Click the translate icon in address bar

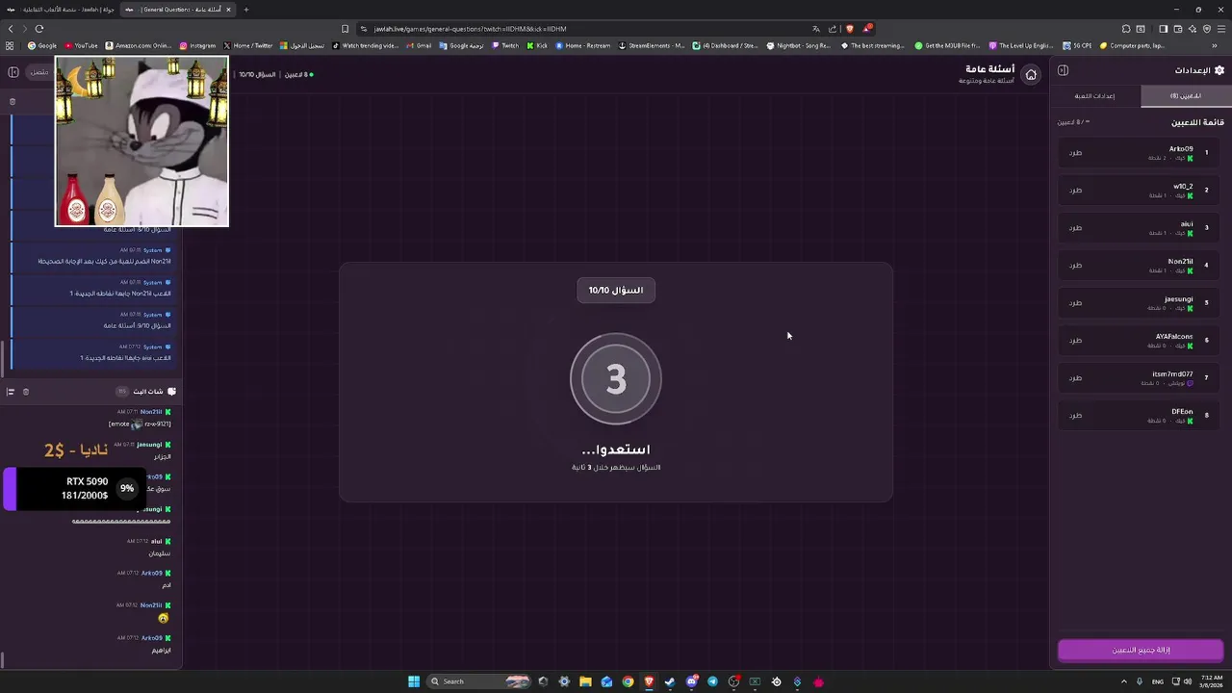pos(816,29)
